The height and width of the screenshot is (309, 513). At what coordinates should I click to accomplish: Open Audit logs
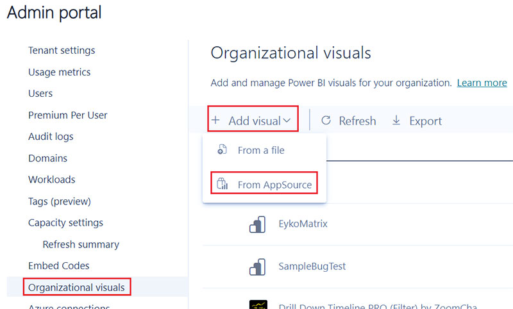[51, 137]
